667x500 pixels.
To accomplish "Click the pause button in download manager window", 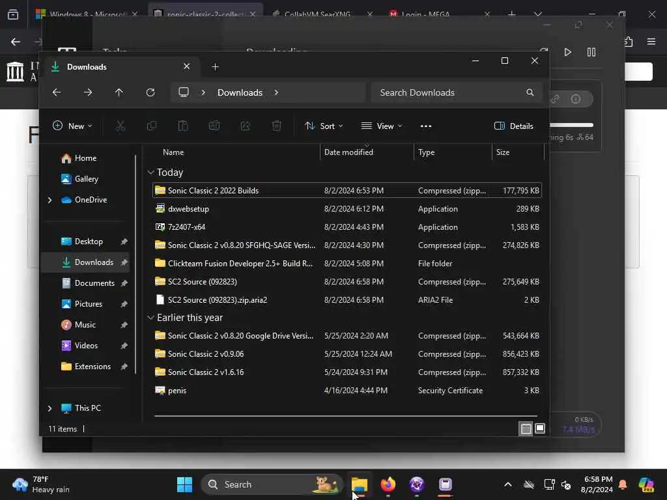I will click(x=591, y=52).
